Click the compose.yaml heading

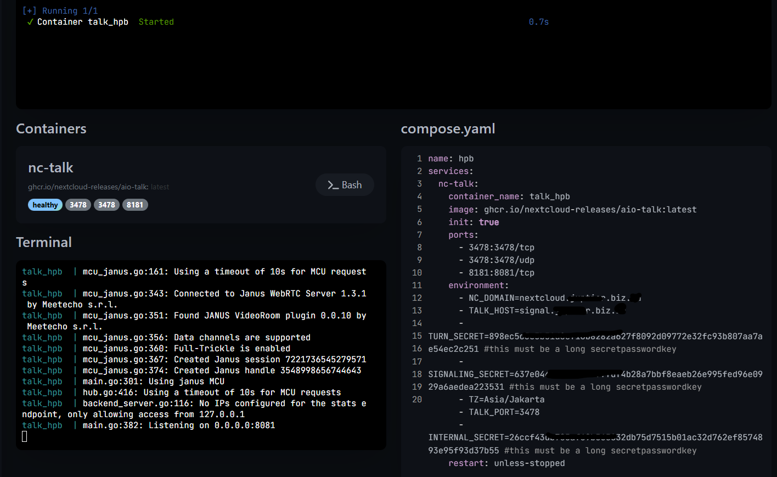click(x=448, y=128)
